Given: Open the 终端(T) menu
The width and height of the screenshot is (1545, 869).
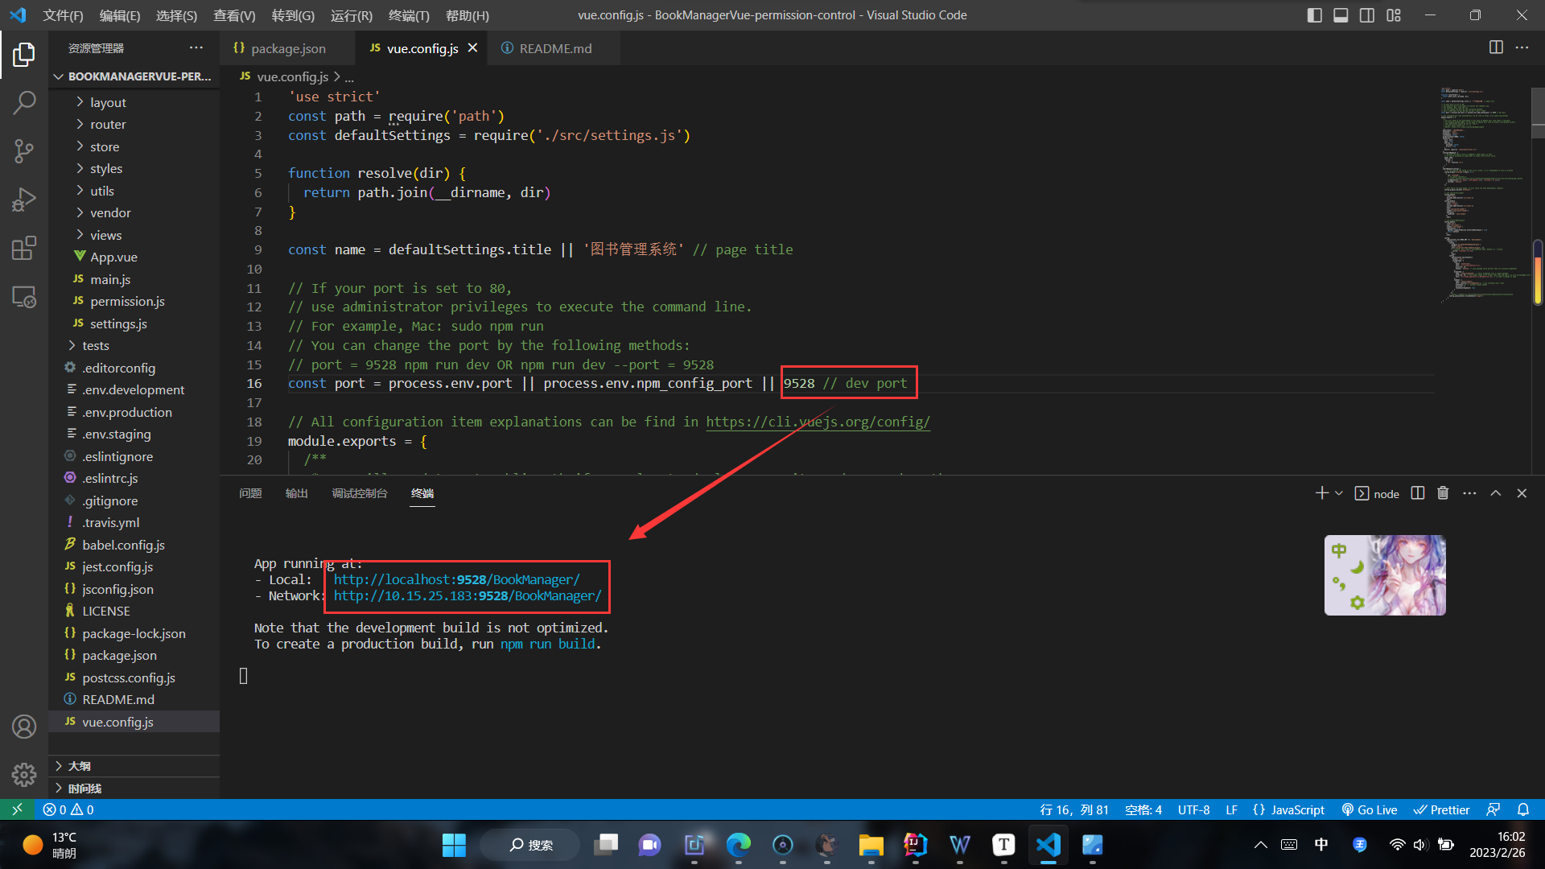Looking at the screenshot, I should click(408, 15).
